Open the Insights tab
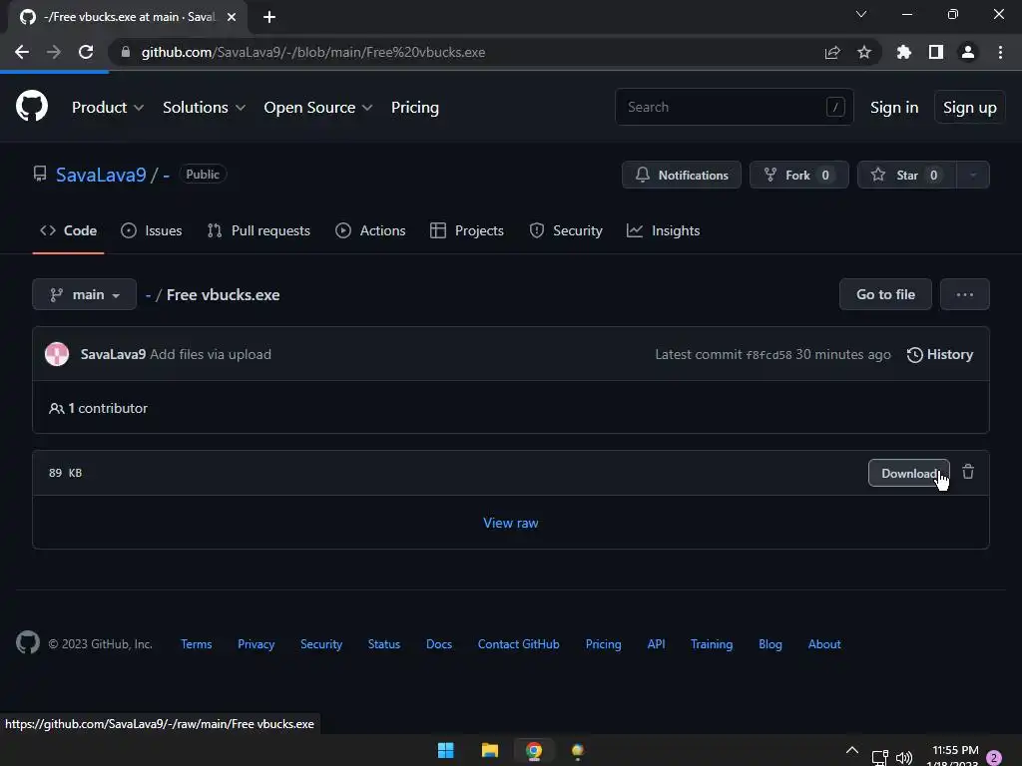This screenshot has height=766, width=1022. [663, 230]
